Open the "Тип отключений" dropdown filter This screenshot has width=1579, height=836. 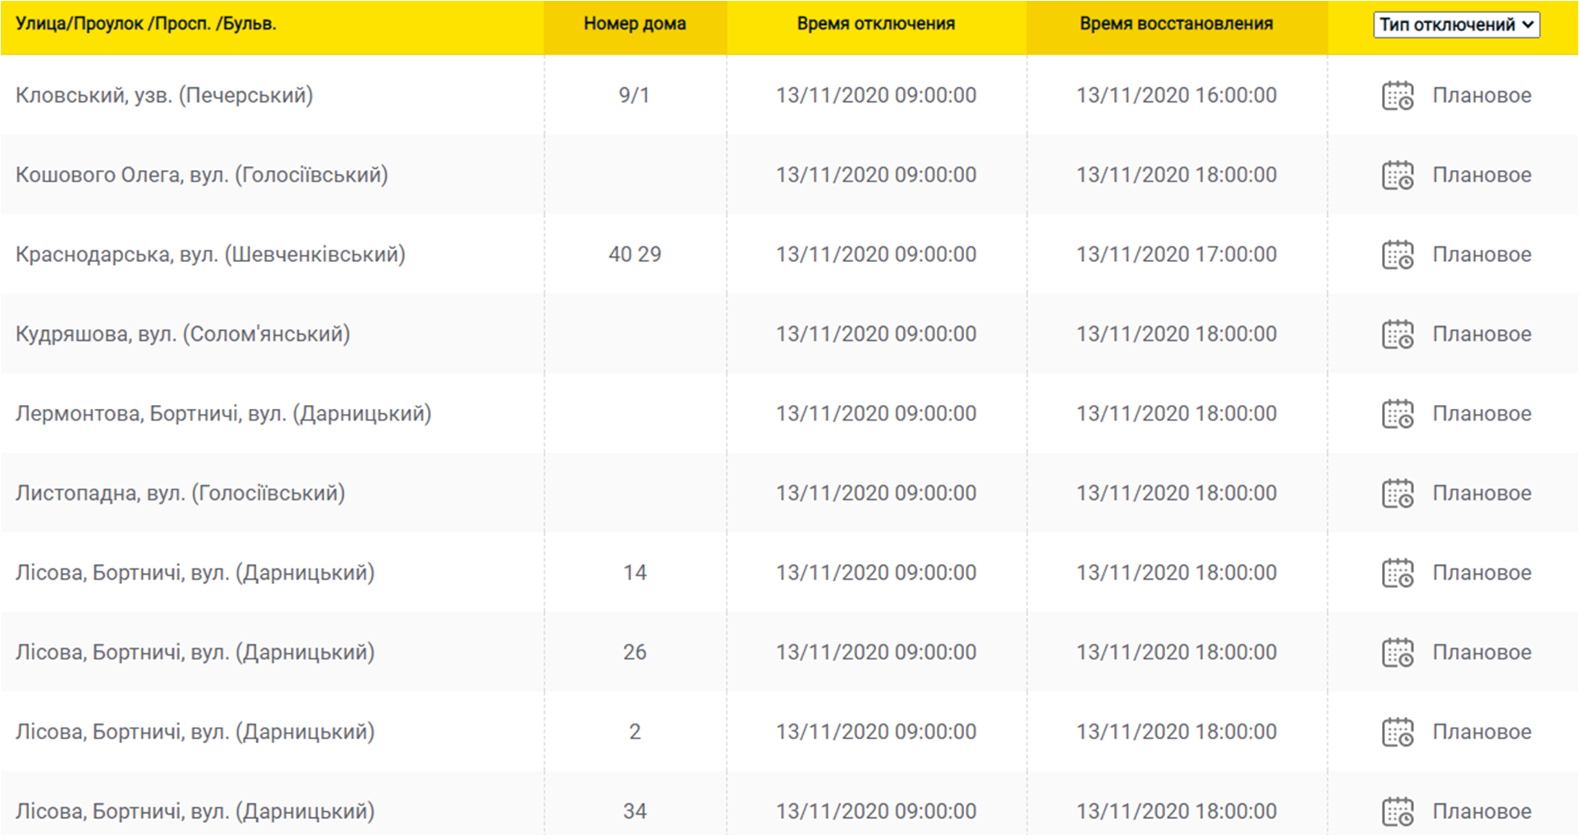[1456, 25]
